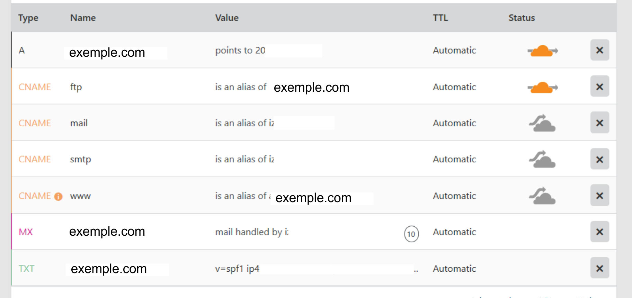
Task: Click the smtp record name
Action: coord(80,160)
